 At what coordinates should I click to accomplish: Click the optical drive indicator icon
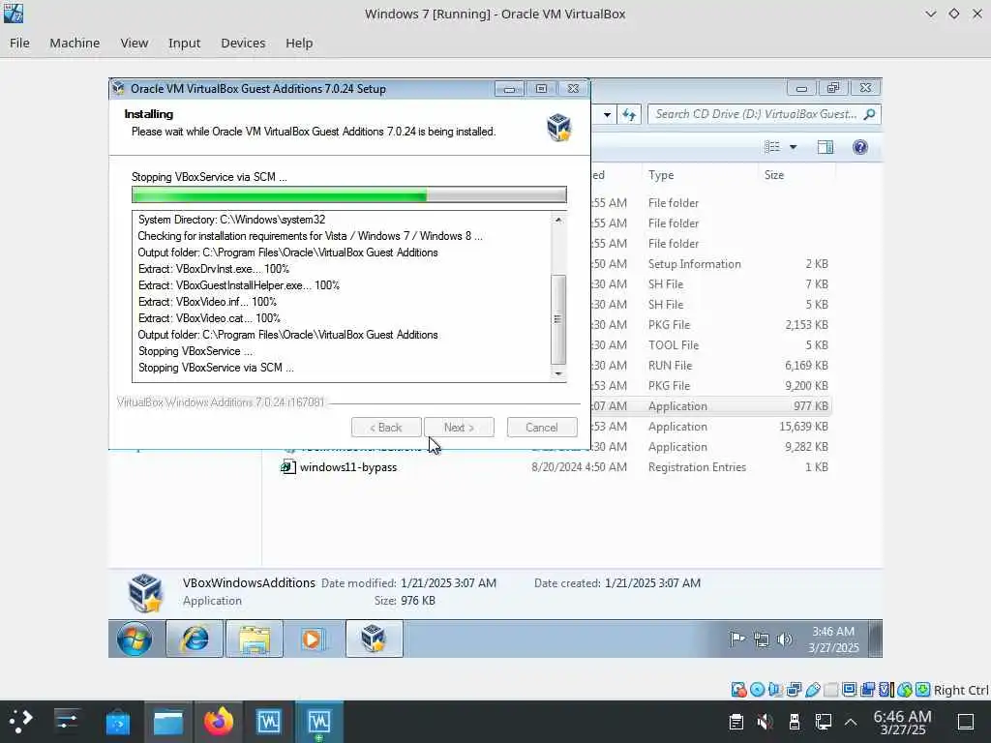tap(757, 690)
